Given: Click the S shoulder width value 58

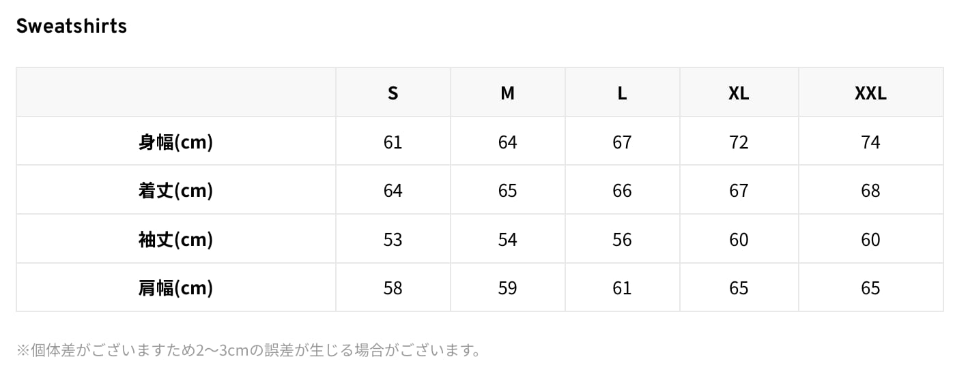Looking at the screenshot, I should [393, 288].
